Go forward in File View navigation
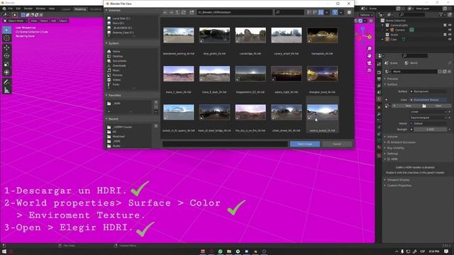This screenshot has width=454, height=255. (x=171, y=13)
